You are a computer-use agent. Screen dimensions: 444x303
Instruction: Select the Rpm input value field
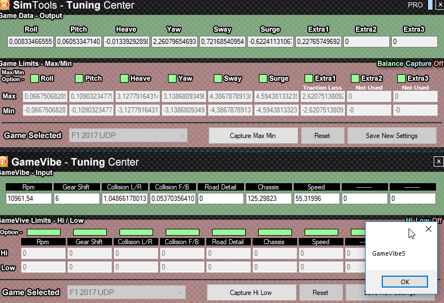click(28, 199)
